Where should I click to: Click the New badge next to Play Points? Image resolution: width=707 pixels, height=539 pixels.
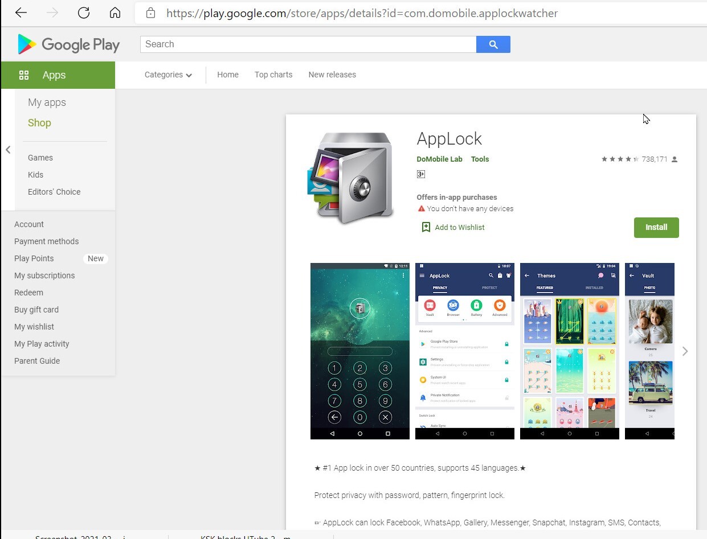[x=96, y=258]
